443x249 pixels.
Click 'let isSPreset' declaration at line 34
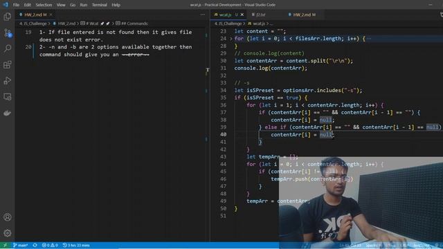point(254,91)
